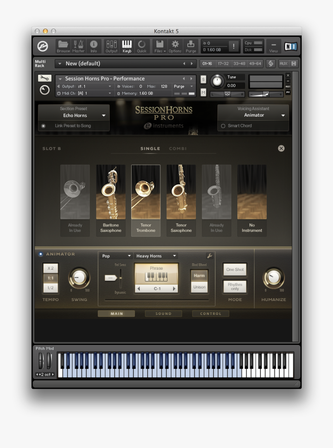
Task: Remove the instrument with the X button
Action: 288,75
